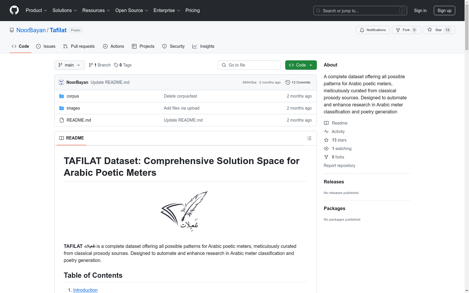Screen dimensions: 469x293
Task: Open the Packages heading link
Action: (334, 208)
